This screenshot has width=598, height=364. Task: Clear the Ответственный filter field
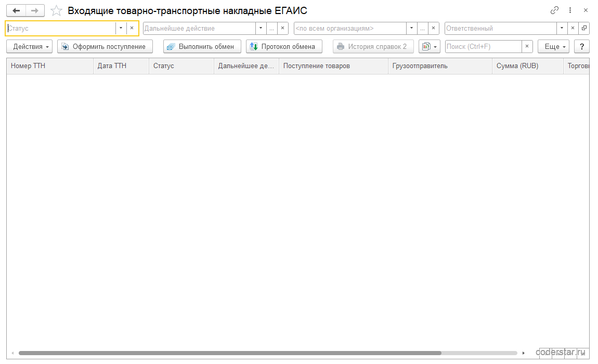[573, 28]
